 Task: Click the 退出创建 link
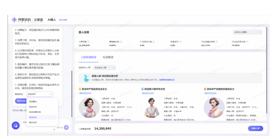(x=63, y=20)
